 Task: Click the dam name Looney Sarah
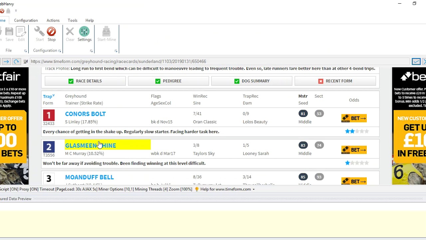[256, 154]
